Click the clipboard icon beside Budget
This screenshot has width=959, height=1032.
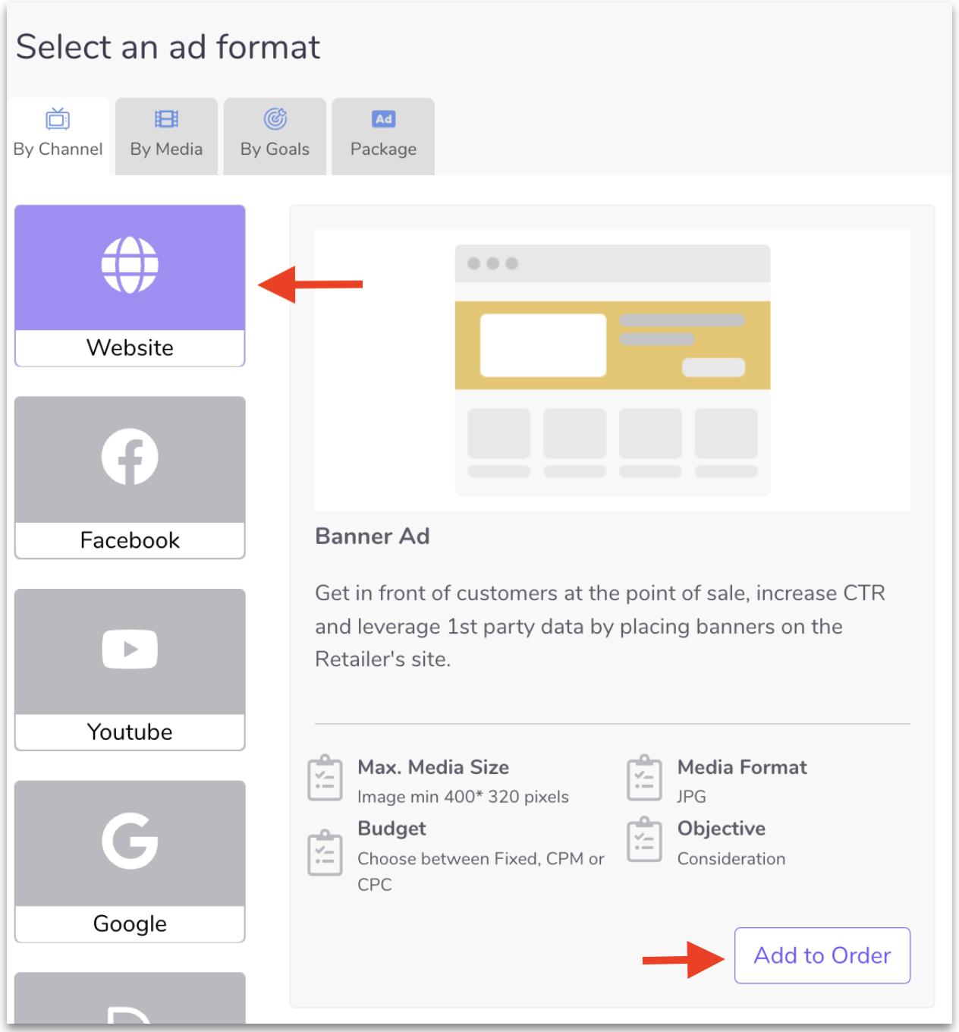(325, 852)
